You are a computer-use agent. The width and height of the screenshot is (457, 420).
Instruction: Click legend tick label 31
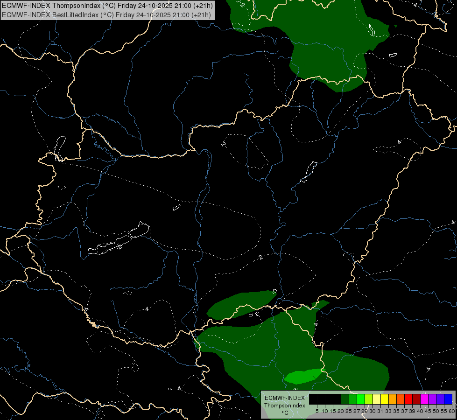pyautogui.click(x=380, y=411)
